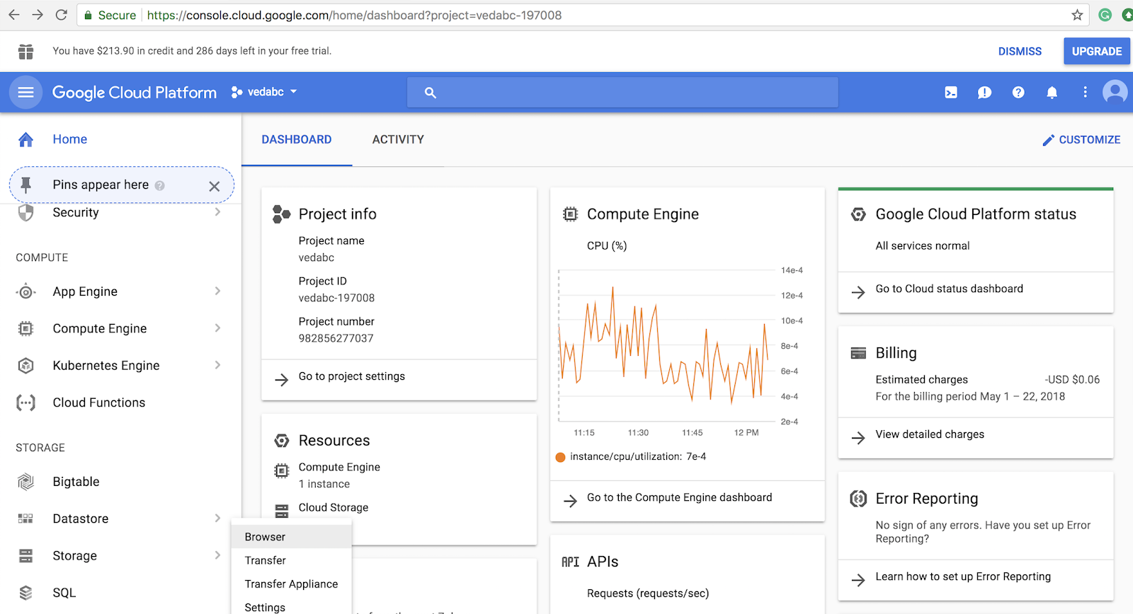The height and width of the screenshot is (614, 1133).
Task: Open the vedabc project selector dropdown
Action: click(264, 92)
